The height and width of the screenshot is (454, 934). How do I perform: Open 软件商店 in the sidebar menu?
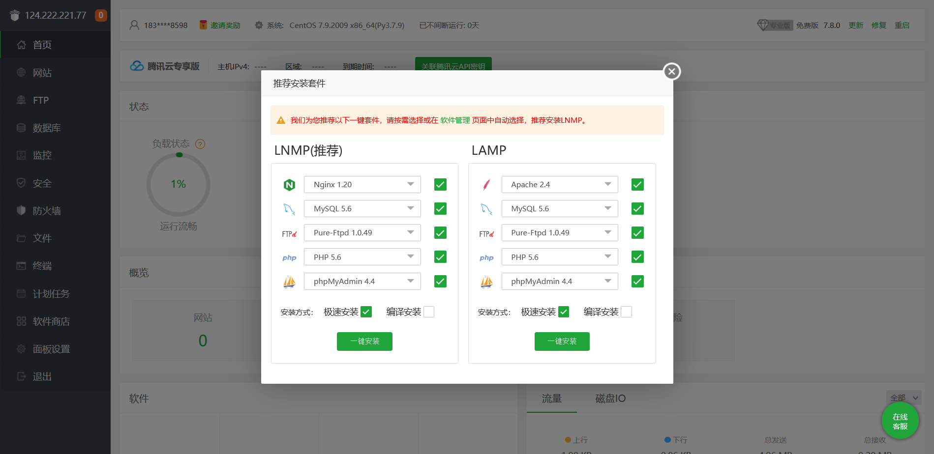[55, 321]
